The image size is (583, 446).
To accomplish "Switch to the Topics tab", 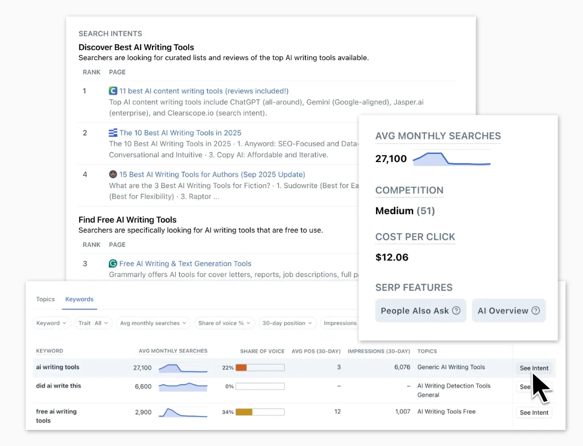I will click(45, 299).
